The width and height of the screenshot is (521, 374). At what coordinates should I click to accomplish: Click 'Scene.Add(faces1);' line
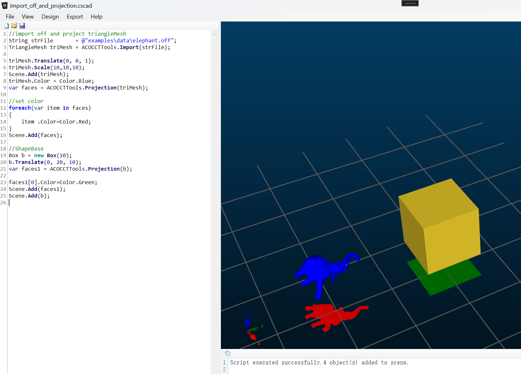(37, 189)
